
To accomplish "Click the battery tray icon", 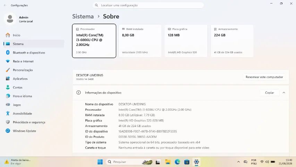I will (273, 162).
